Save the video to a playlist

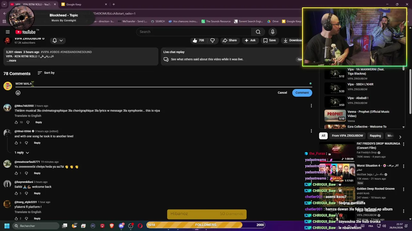pyautogui.click(x=269, y=40)
